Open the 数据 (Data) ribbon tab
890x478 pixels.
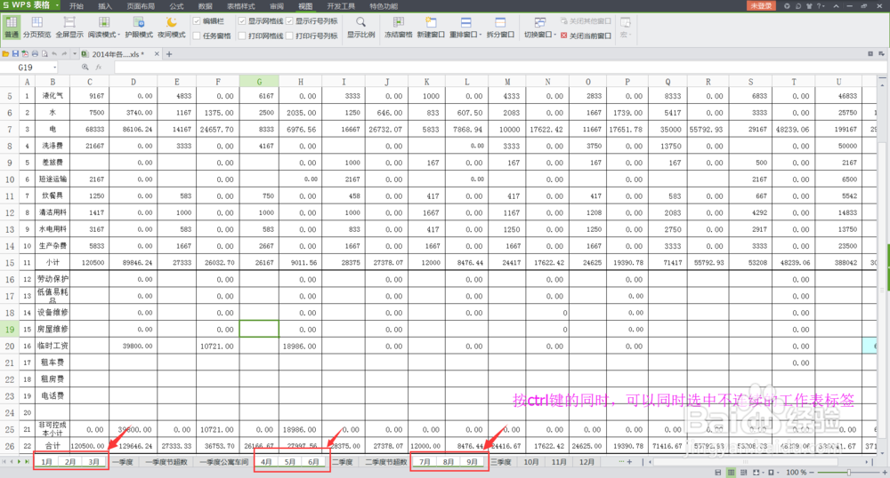(x=206, y=5)
